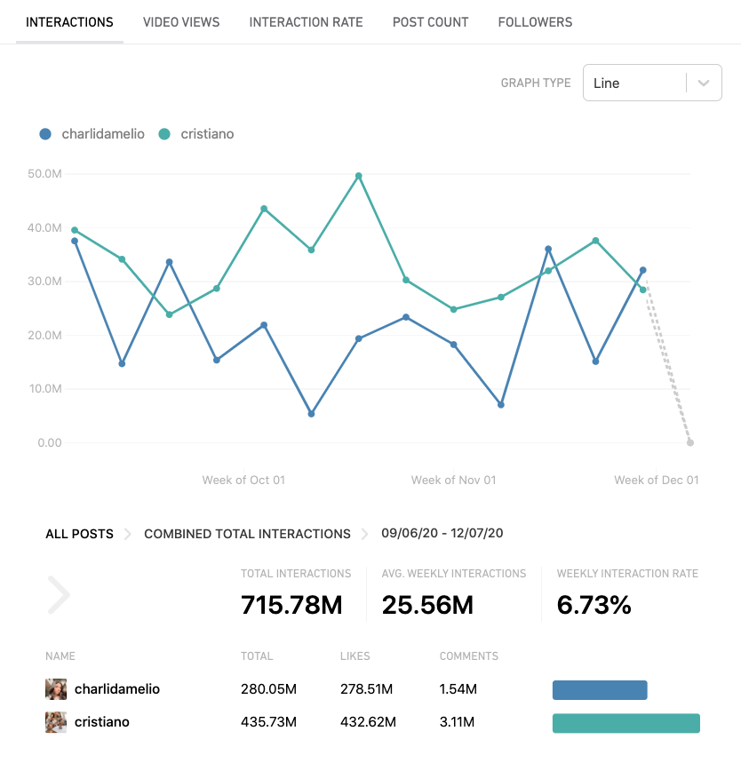Click the active INTERACTIONS tab
Viewport: 741px width, 771px height.
click(69, 22)
